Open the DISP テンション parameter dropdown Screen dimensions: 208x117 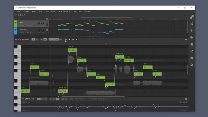[x=98, y=99]
